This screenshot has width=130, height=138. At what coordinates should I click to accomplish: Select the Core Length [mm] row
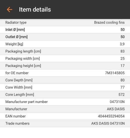tap(65, 95)
